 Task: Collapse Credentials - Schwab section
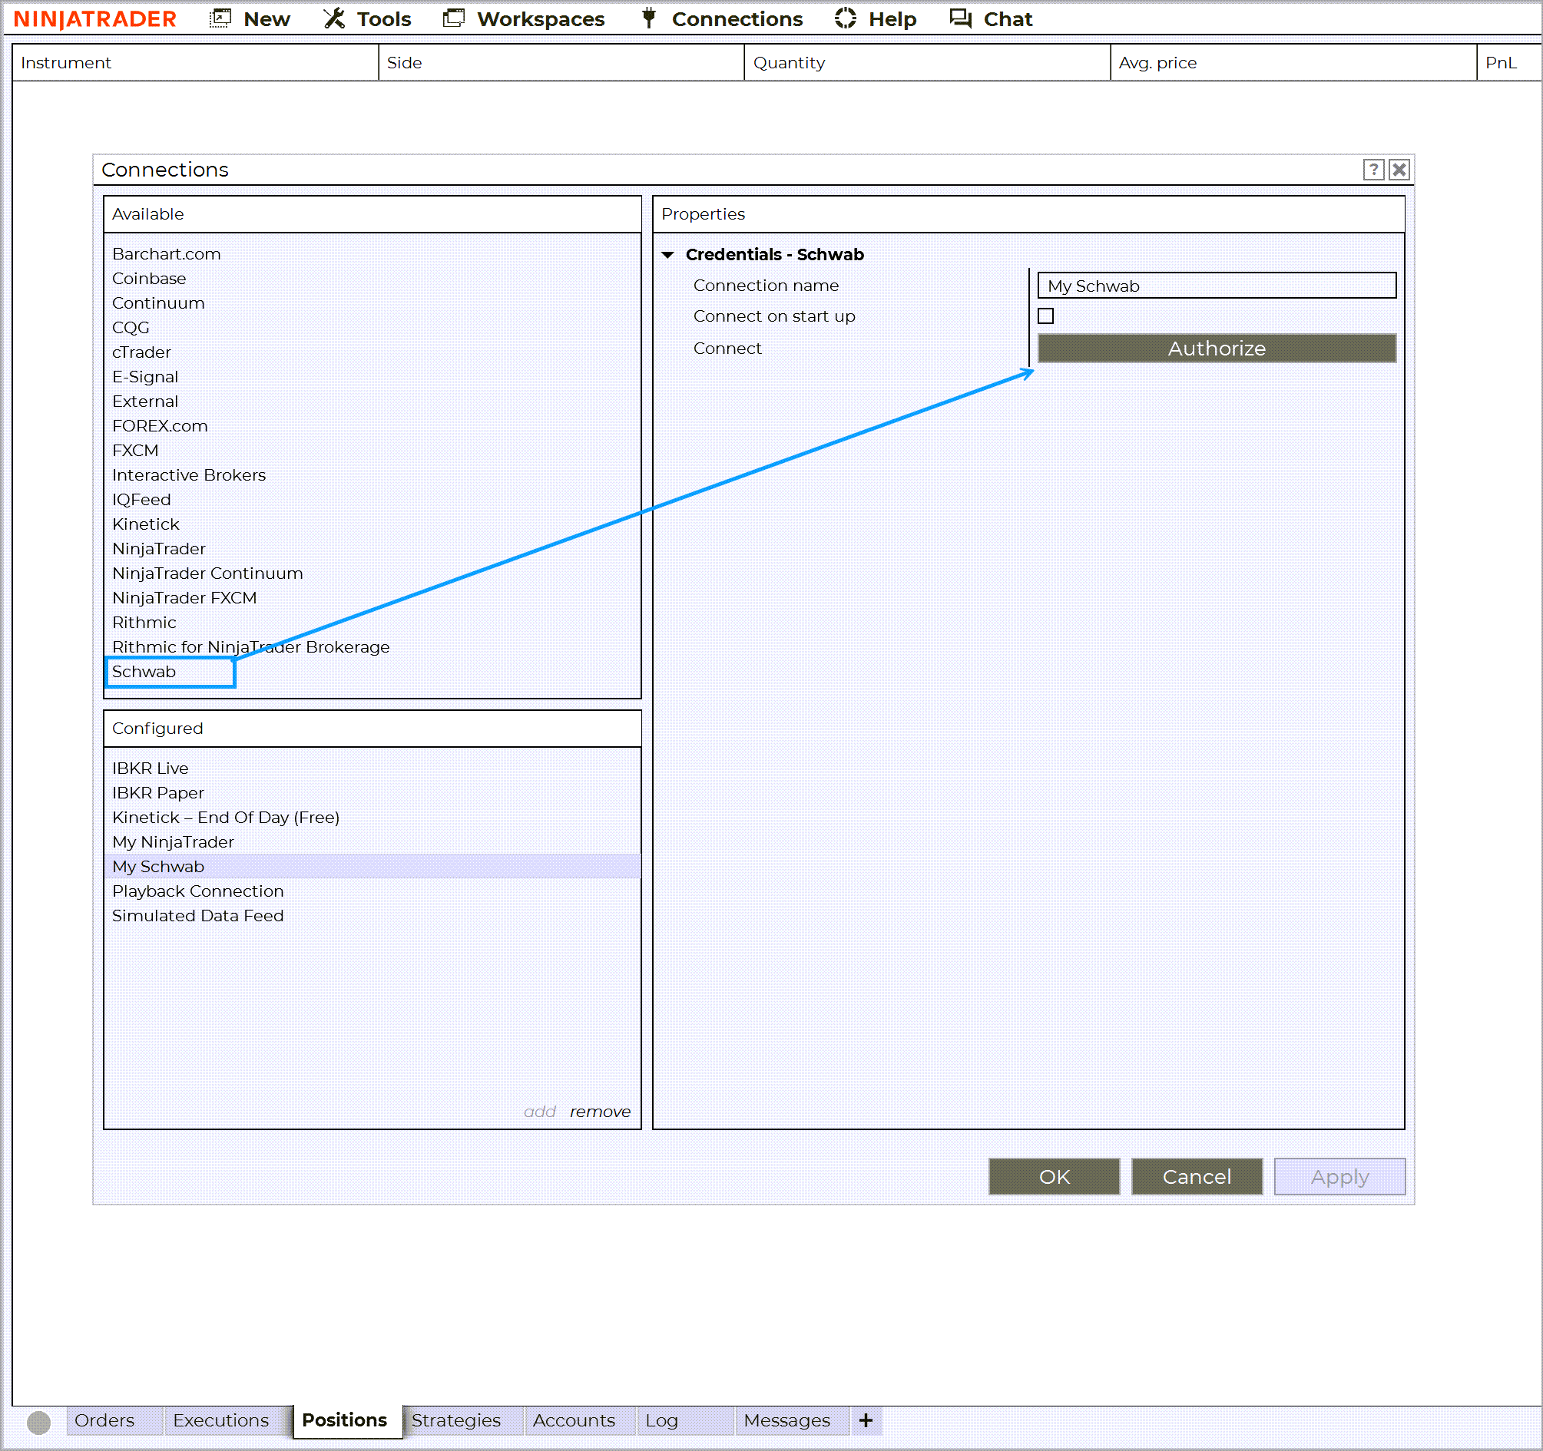[667, 255]
